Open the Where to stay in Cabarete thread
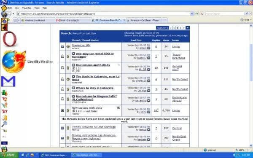 [94, 88]
